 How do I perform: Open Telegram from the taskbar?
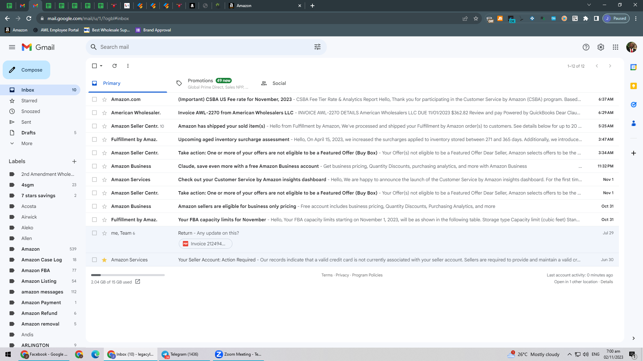tap(184, 354)
